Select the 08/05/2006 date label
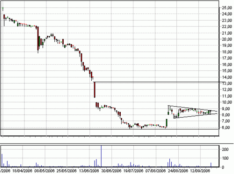Viewport: 234px width, 174px height. coord(44,171)
